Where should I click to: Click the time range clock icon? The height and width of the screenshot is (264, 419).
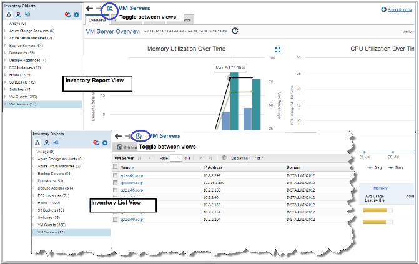[235, 30]
